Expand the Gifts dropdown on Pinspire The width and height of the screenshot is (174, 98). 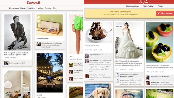click(x=160, y=6)
